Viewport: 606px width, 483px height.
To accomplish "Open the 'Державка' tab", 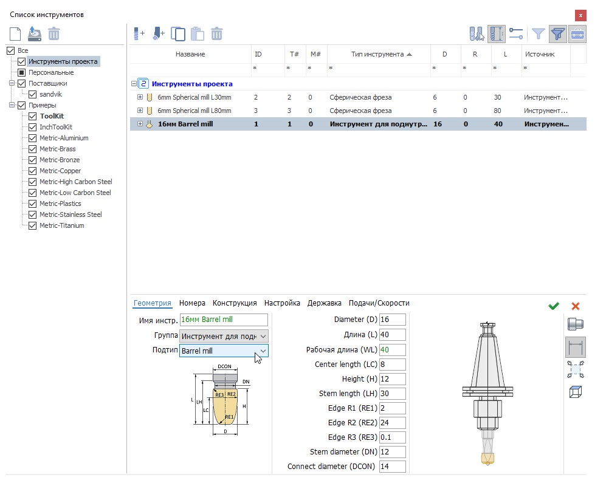I will [324, 303].
